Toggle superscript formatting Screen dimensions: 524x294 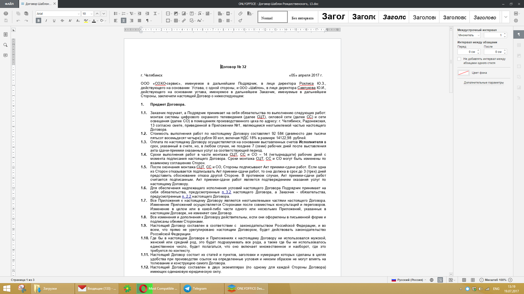coord(70,21)
